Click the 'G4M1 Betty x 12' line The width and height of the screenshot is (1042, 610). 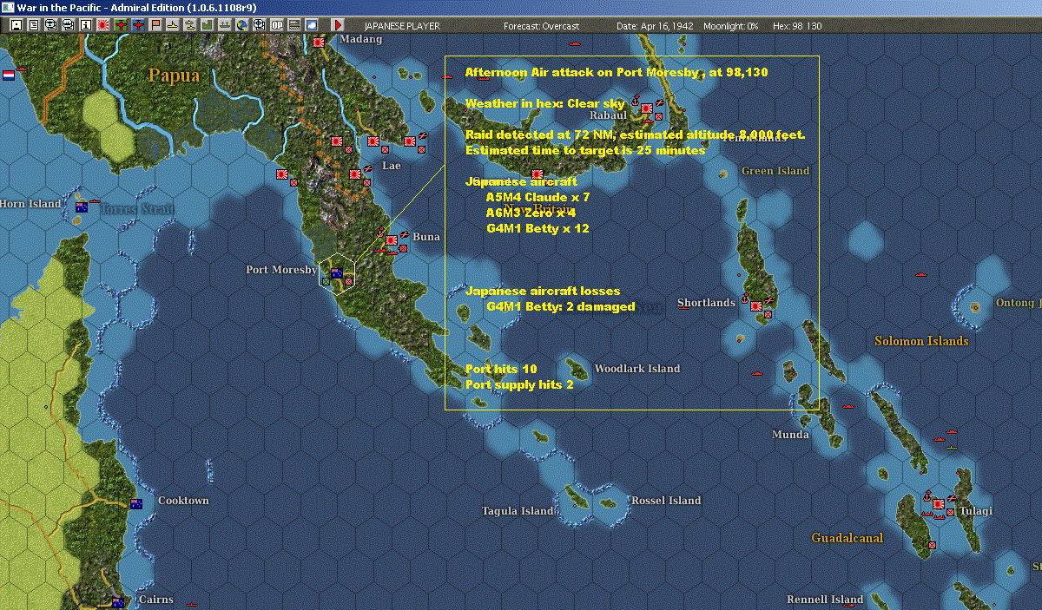pos(537,229)
